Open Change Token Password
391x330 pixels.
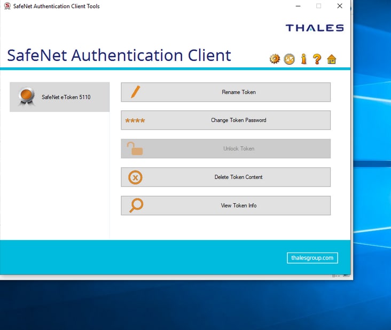226,120
